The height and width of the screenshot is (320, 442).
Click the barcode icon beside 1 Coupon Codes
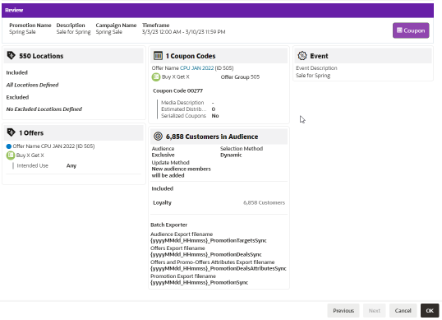[158, 56]
